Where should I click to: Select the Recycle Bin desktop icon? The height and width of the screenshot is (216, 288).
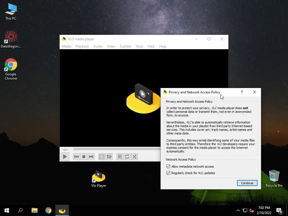pyautogui.click(x=274, y=179)
